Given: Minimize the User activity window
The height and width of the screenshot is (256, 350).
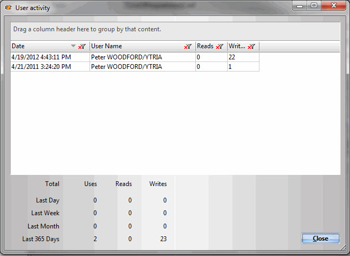Looking at the screenshot, I should (x=301, y=6).
